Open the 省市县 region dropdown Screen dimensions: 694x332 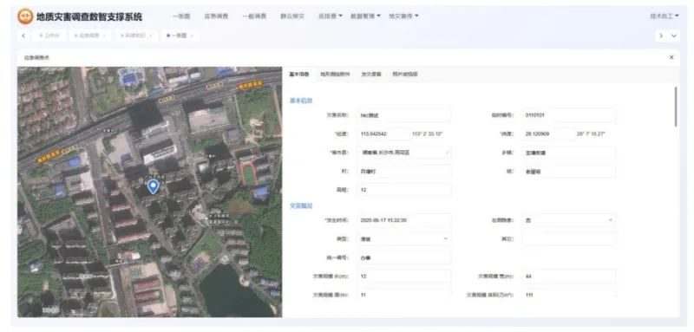tap(403, 153)
